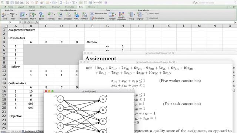Select column header K

tap(168, 26)
